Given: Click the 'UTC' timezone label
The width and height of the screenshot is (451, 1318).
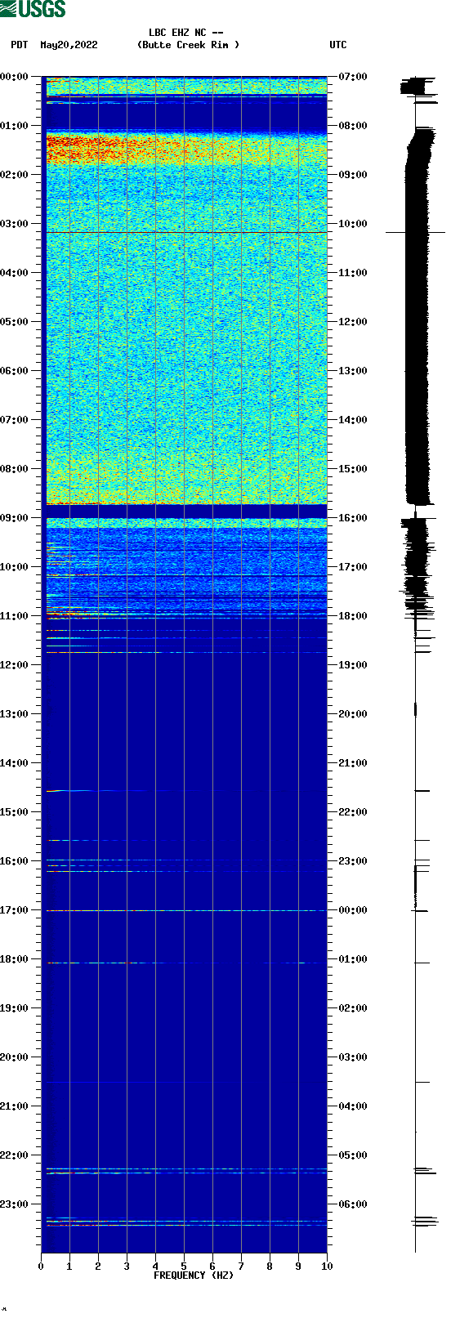Looking at the screenshot, I should (x=338, y=45).
